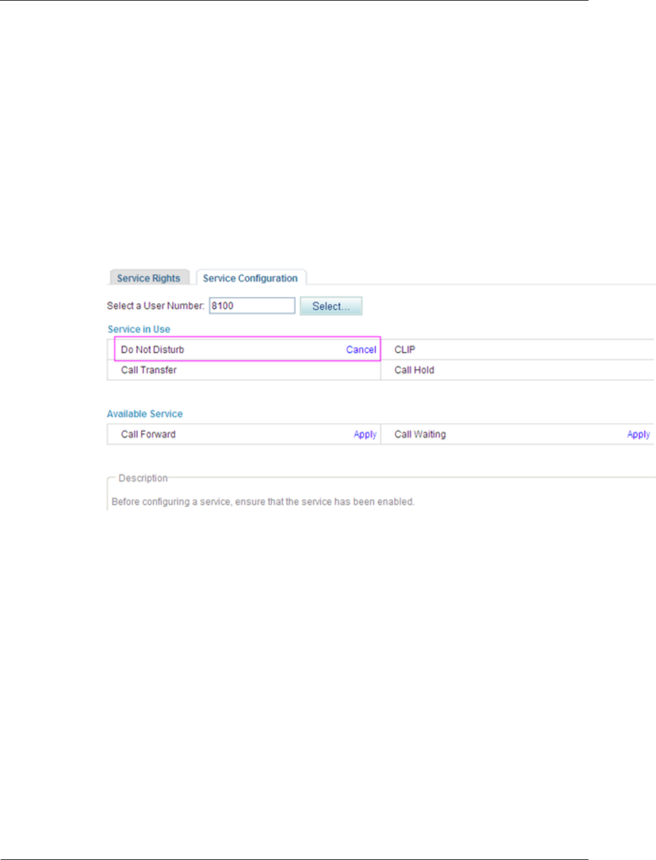Select the Call Forward service name
The width and height of the screenshot is (656, 860).
148,434
